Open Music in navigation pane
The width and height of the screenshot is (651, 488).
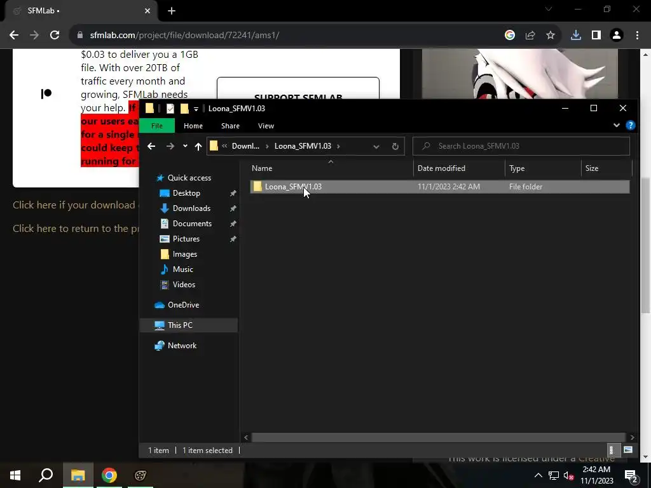point(182,269)
